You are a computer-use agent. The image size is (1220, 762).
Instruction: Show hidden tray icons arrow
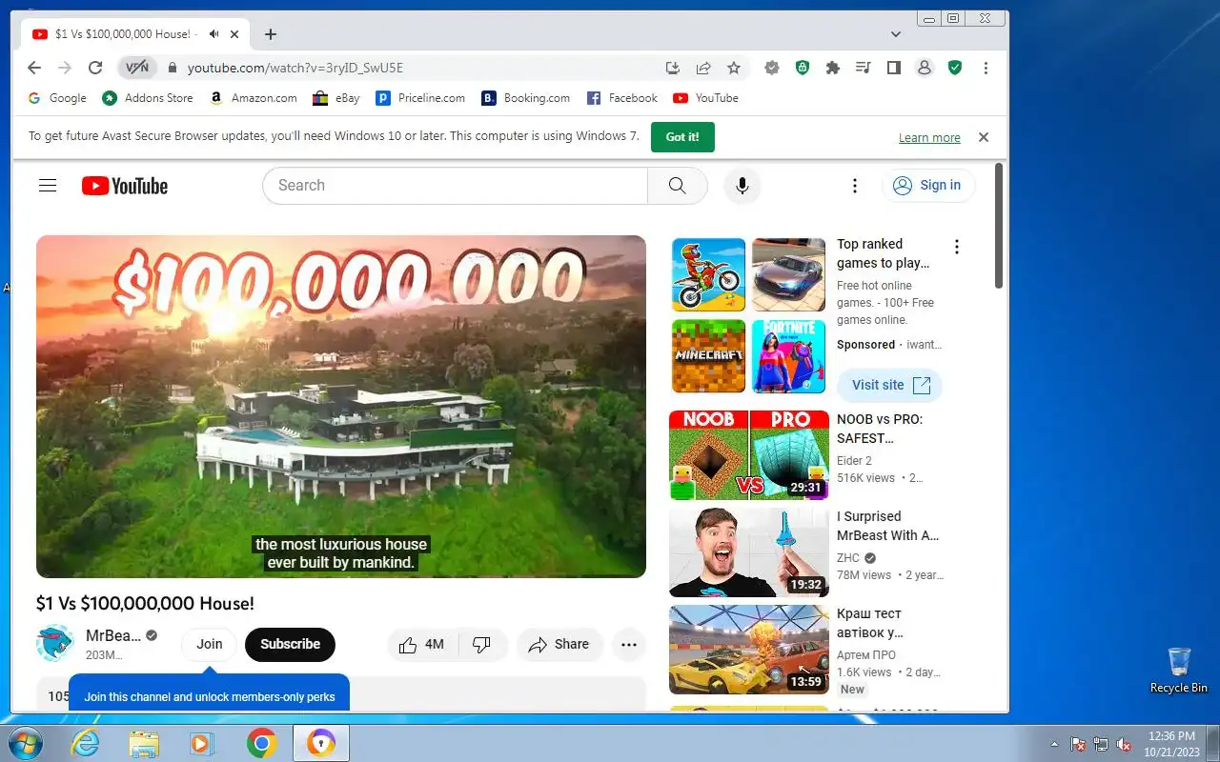click(1054, 744)
